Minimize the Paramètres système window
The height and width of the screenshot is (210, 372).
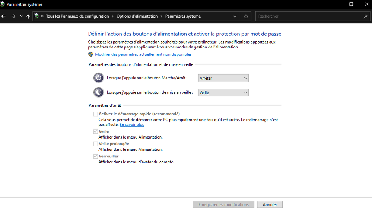(x=336, y=4)
